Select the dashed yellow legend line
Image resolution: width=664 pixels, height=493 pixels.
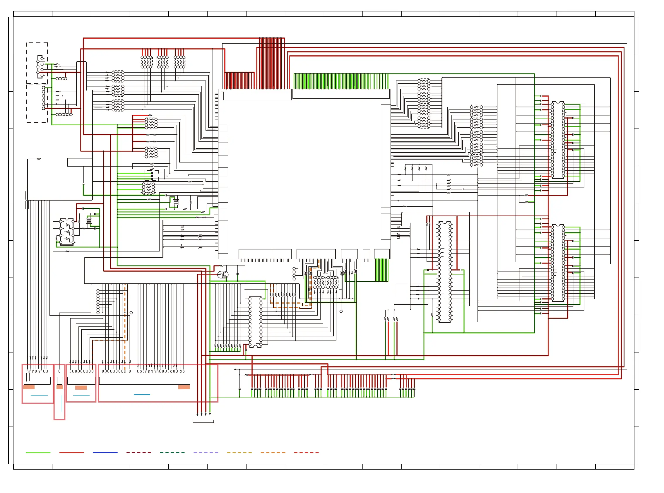(239, 453)
